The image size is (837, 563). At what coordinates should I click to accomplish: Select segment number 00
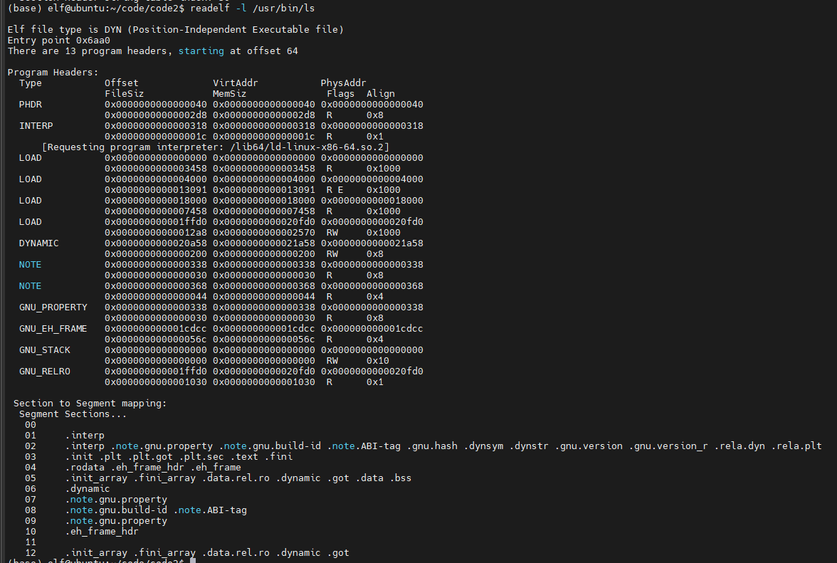pos(31,425)
